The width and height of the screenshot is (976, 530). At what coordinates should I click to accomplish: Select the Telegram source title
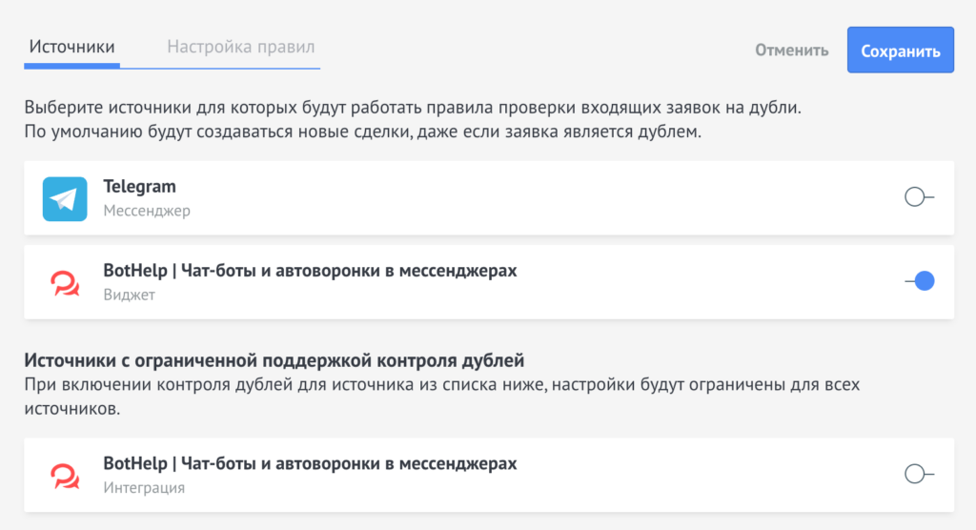139,187
